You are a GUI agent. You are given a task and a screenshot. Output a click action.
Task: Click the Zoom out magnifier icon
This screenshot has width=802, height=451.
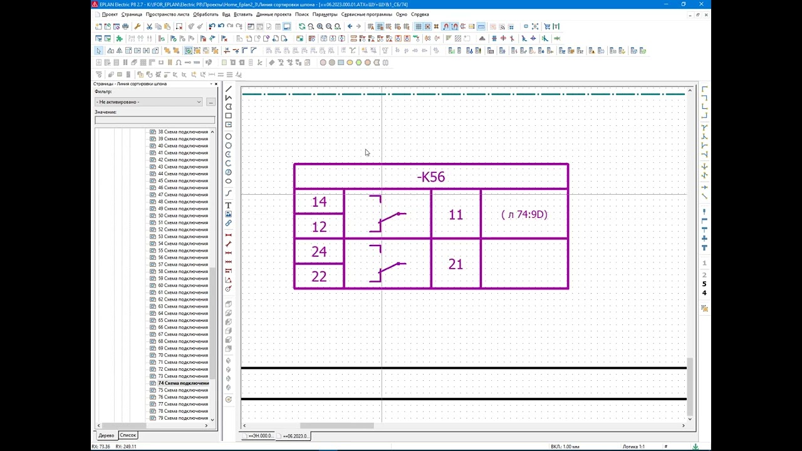click(x=329, y=26)
